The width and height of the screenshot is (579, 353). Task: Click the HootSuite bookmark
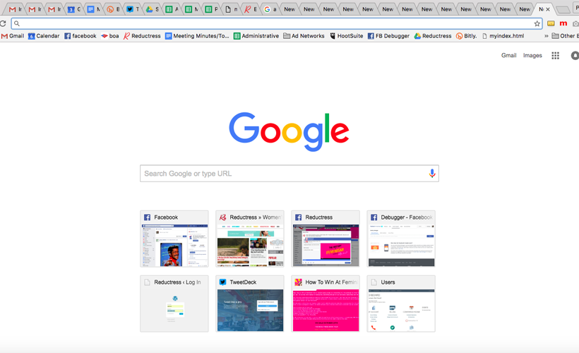click(346, 36)
